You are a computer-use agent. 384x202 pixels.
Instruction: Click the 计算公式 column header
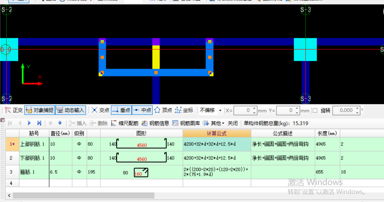(x=217, y=133)
